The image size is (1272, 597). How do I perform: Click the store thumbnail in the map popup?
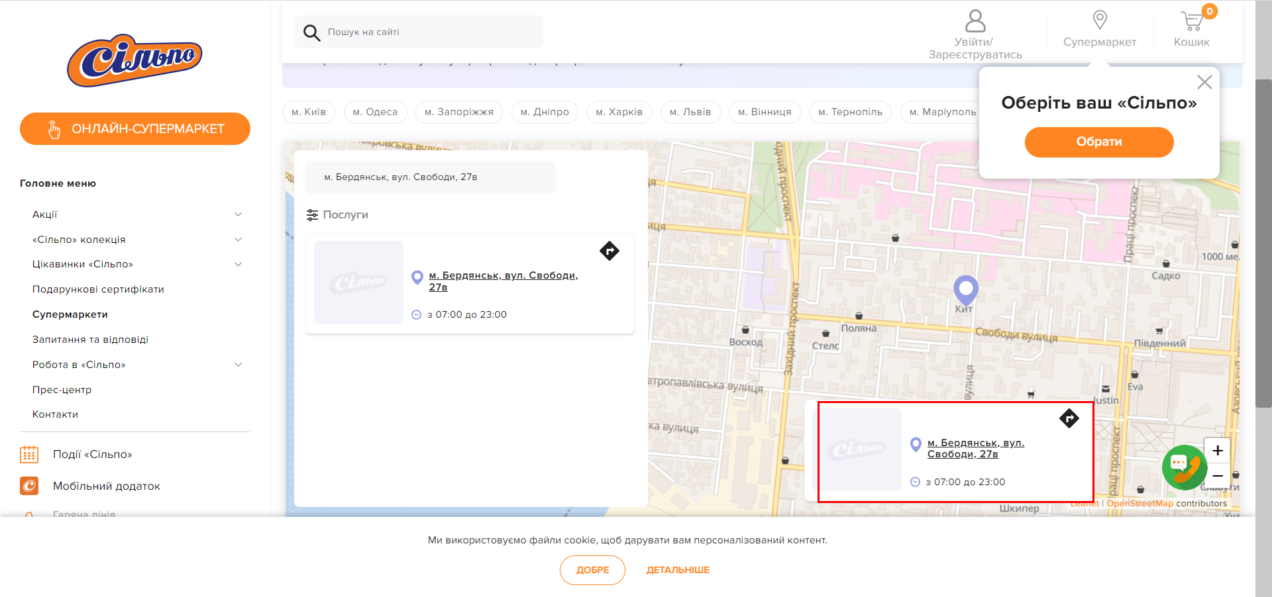click(857, 449)
